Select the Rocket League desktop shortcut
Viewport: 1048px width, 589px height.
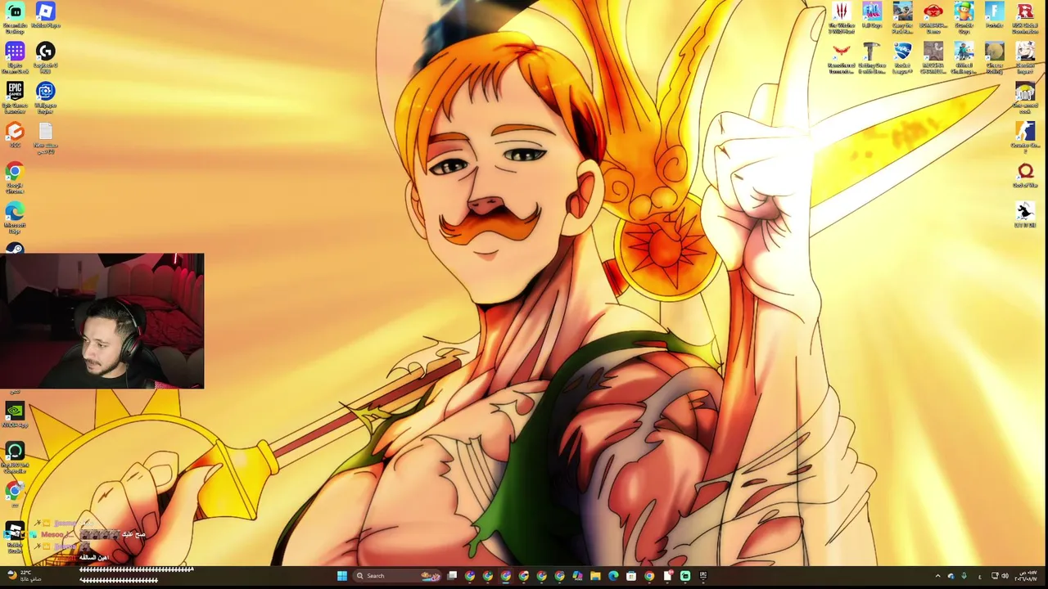[x=902, y=58]
